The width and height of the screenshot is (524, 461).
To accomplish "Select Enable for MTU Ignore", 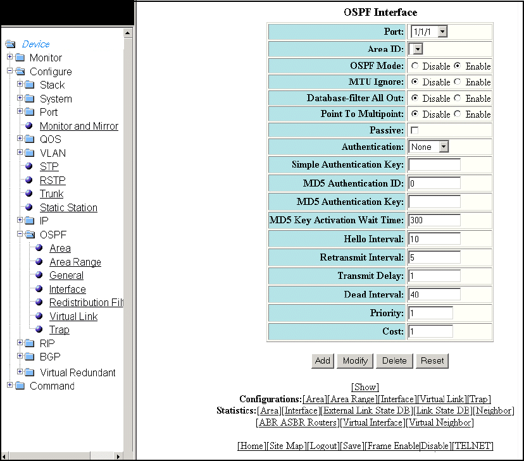I will [x=458, y=82].
